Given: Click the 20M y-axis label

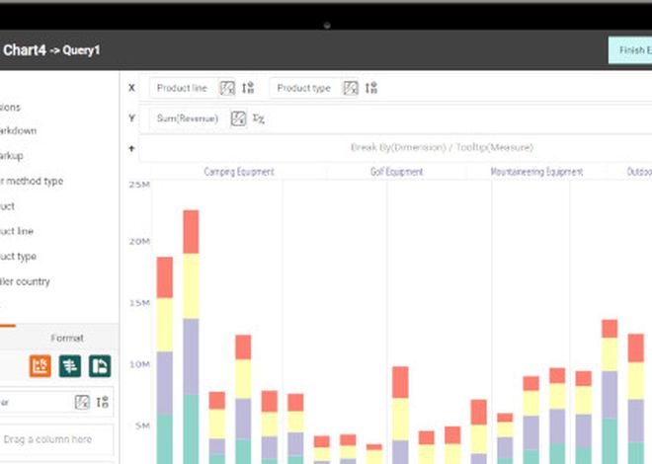Looking at the screenshot, I should pos(139,241).
